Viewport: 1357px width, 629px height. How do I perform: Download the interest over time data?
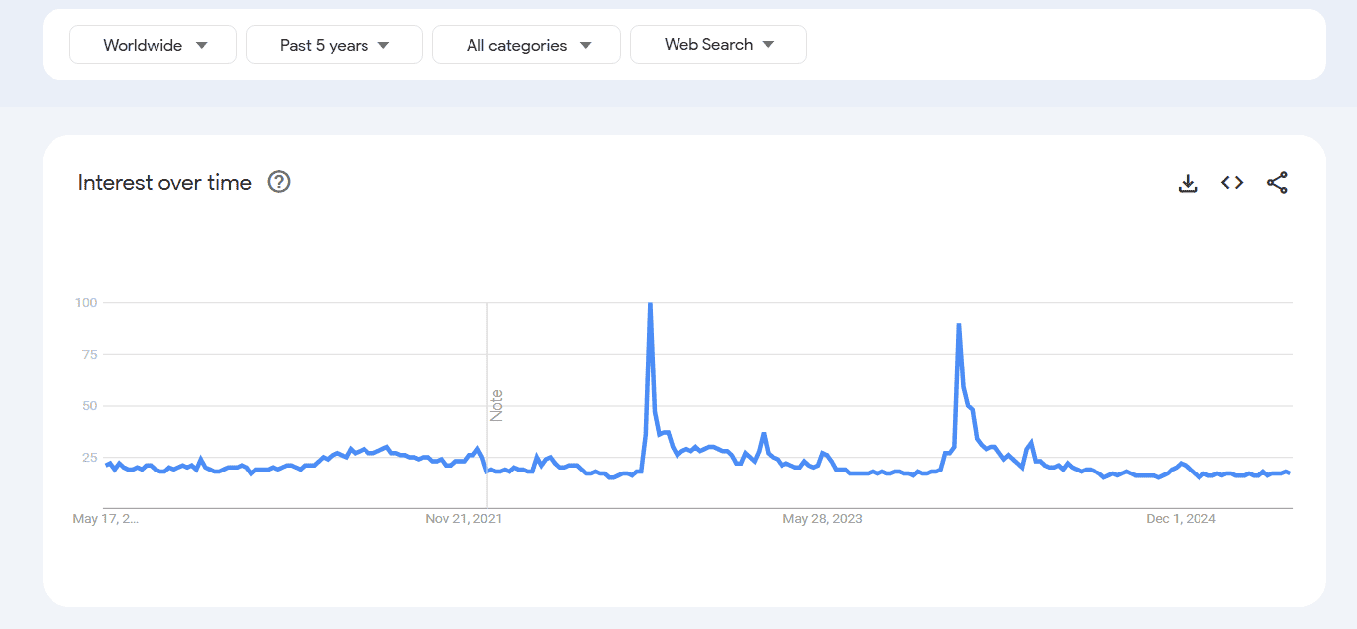[1188, 183]
